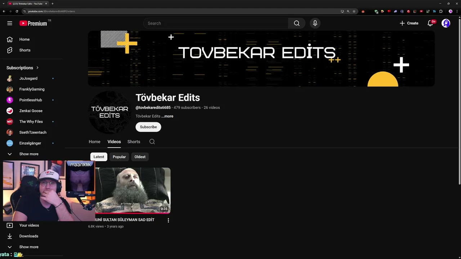Image resolution: width=461 pixels, height=259 pixels.
Task: Click the Tövbekar Edits channel avatar
Action: pyautogui.click(x=109, y=112)
